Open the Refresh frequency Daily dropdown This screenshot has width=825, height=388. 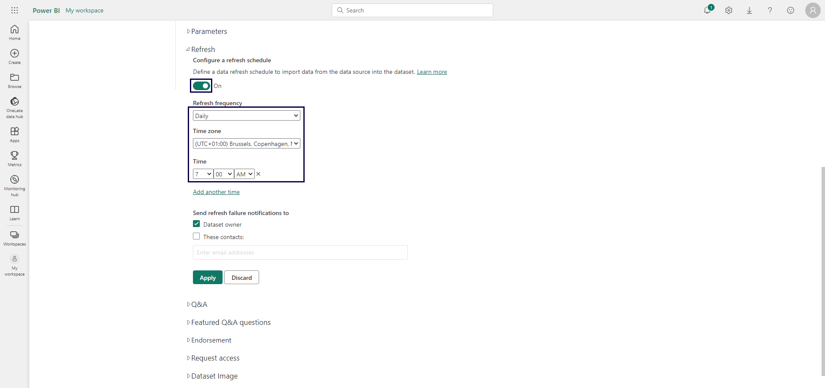[x=246, y=115]
